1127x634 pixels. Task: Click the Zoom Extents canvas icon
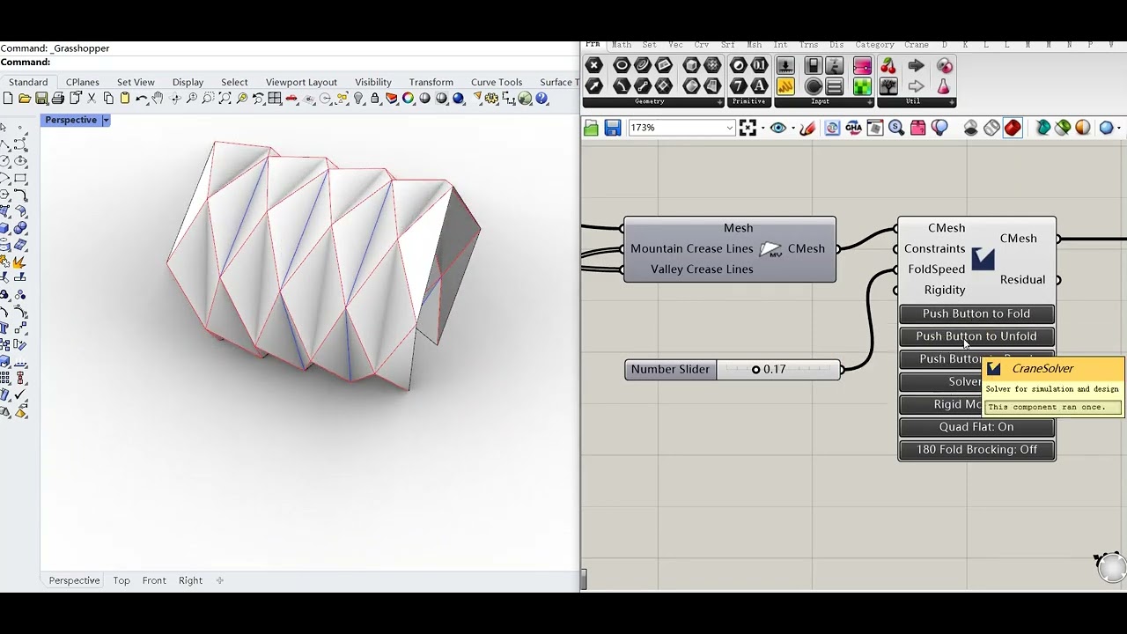[x=748, y=129]
